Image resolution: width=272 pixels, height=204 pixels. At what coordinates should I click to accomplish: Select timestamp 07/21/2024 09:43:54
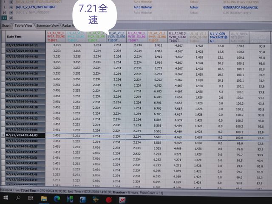click(25, 152)
